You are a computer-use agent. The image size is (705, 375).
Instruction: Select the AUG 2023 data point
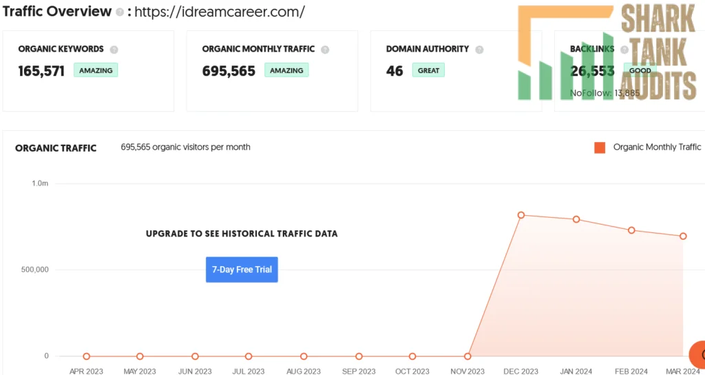304,356
